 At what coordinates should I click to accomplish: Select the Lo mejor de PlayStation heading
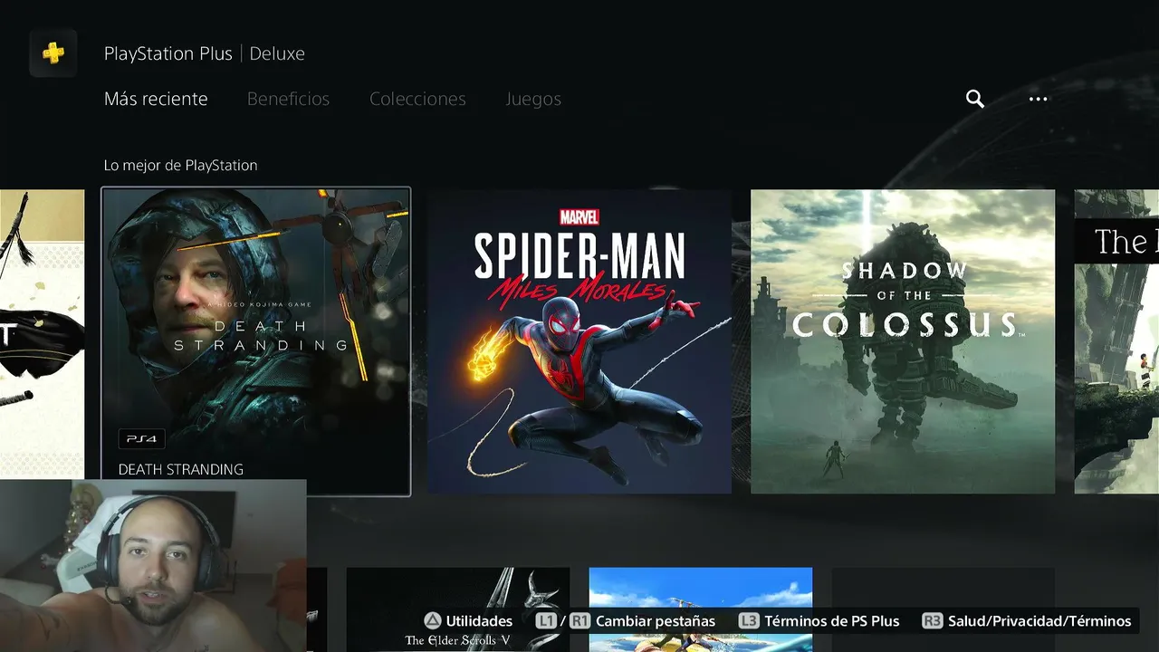(x=180, y=165)
